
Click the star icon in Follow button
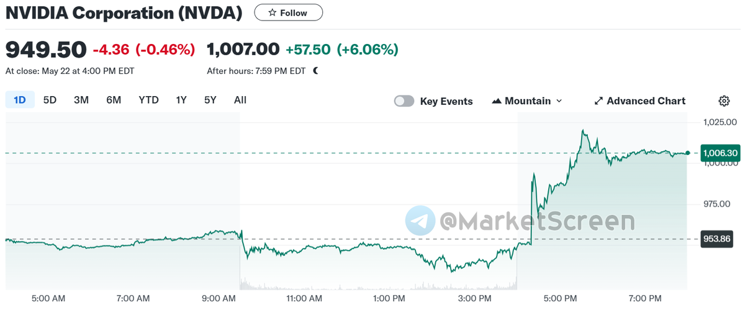pyautogui.click(x=272, y=12)
